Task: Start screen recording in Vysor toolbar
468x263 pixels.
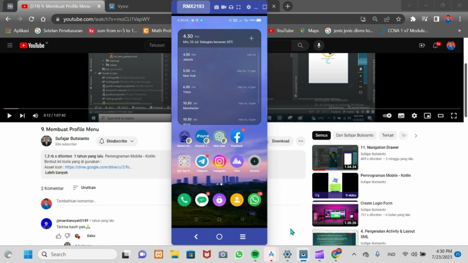Action: point(224,7)
